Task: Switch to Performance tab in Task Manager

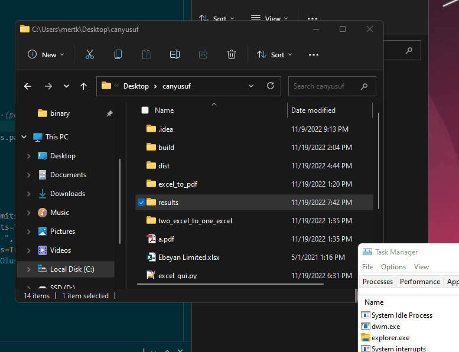Action: pos(419,282)
